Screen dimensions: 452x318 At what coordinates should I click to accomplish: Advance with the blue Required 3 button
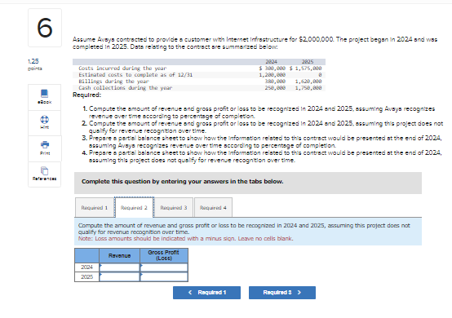282,293
